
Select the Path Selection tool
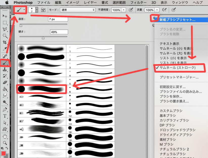point(5,123)
